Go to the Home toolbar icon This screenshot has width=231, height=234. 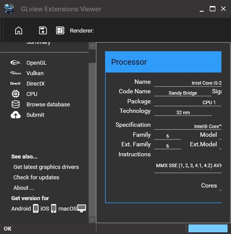(x=19, y=30)
